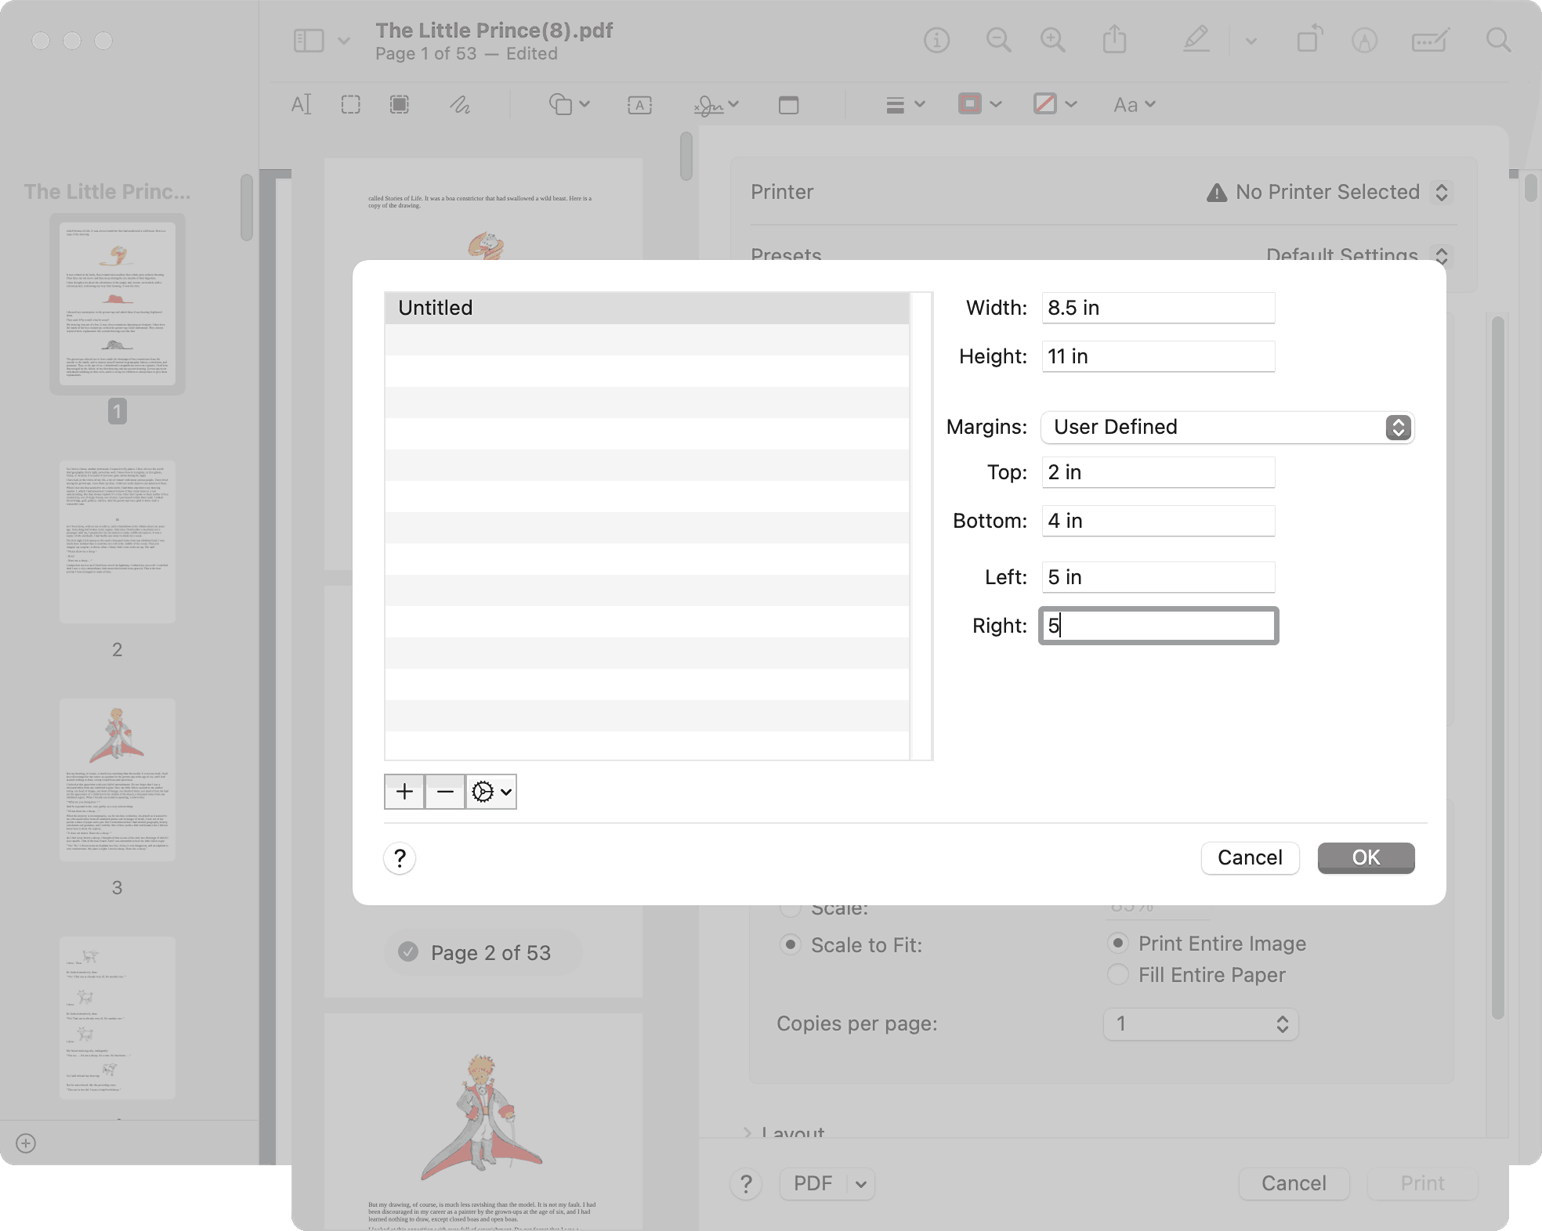Toggle the Markup toolbar button

pyautogui.click(x=1364, y=40)
